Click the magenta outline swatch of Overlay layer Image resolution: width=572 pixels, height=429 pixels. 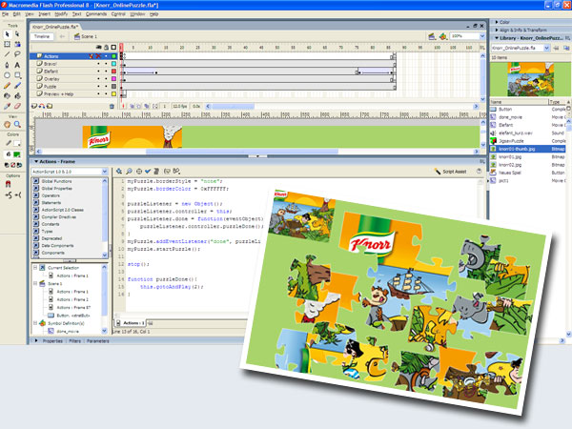(113, 79)
